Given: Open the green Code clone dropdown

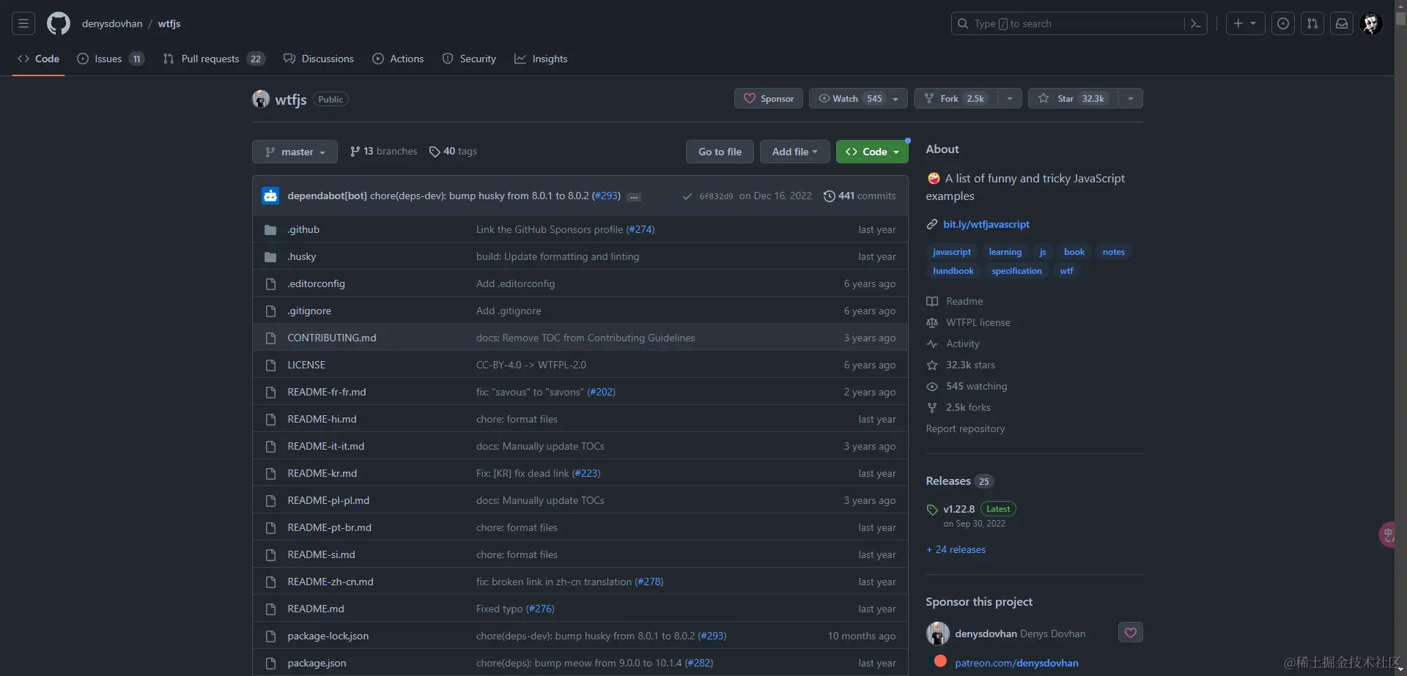Looking at the screenshot, I should (x=872, y=152).
